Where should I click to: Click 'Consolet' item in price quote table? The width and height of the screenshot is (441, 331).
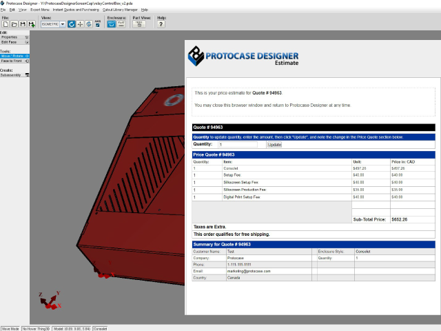coord(231,168)
